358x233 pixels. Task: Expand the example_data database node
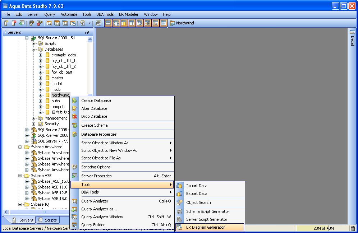(x=40, y=55)
